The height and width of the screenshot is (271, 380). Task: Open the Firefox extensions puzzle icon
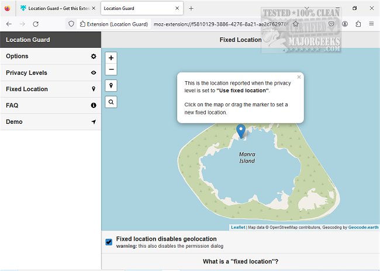point(358,24)
